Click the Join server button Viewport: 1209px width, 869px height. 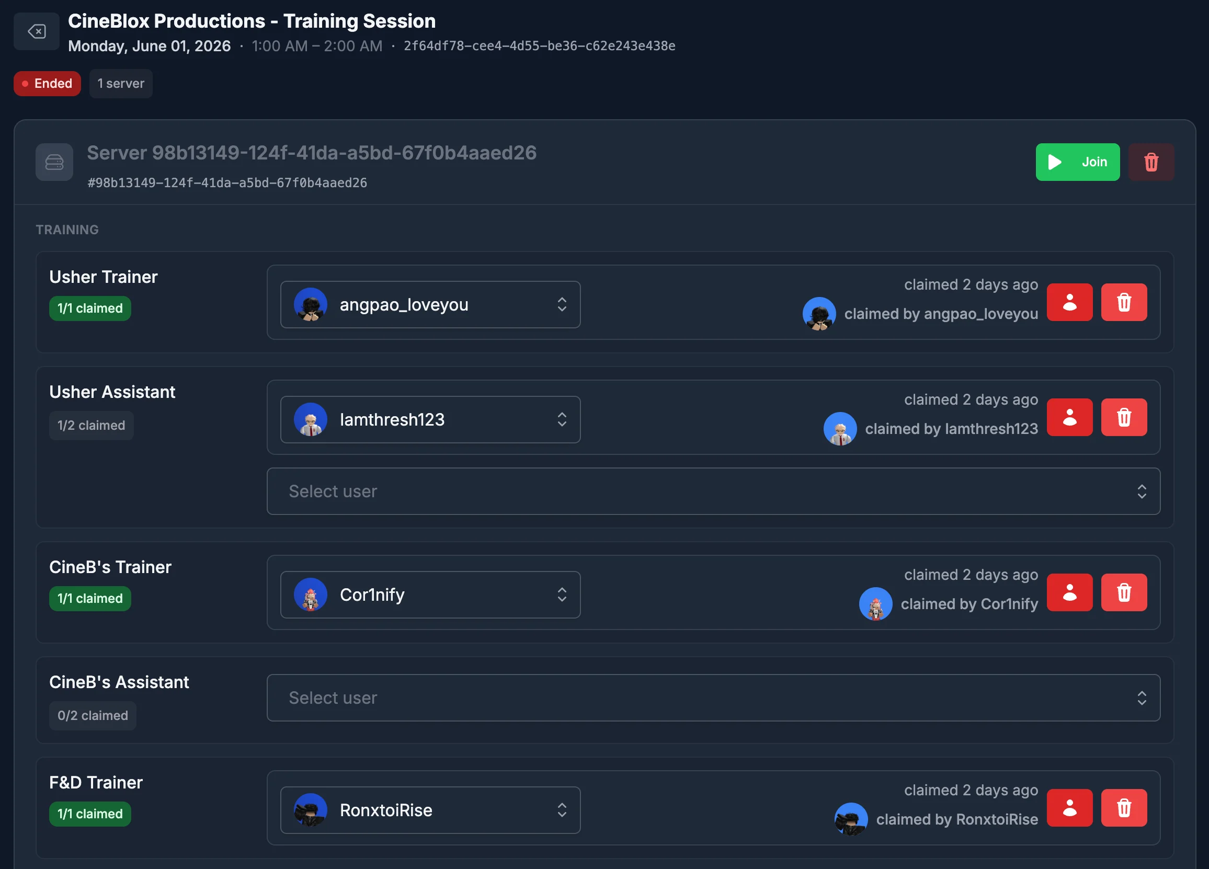(1077, 162)
